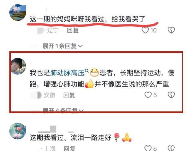Screen dimensions: 192x151
Task: Reply to the Liaoning comment via 回复
Action: click(x=73, y=30)
